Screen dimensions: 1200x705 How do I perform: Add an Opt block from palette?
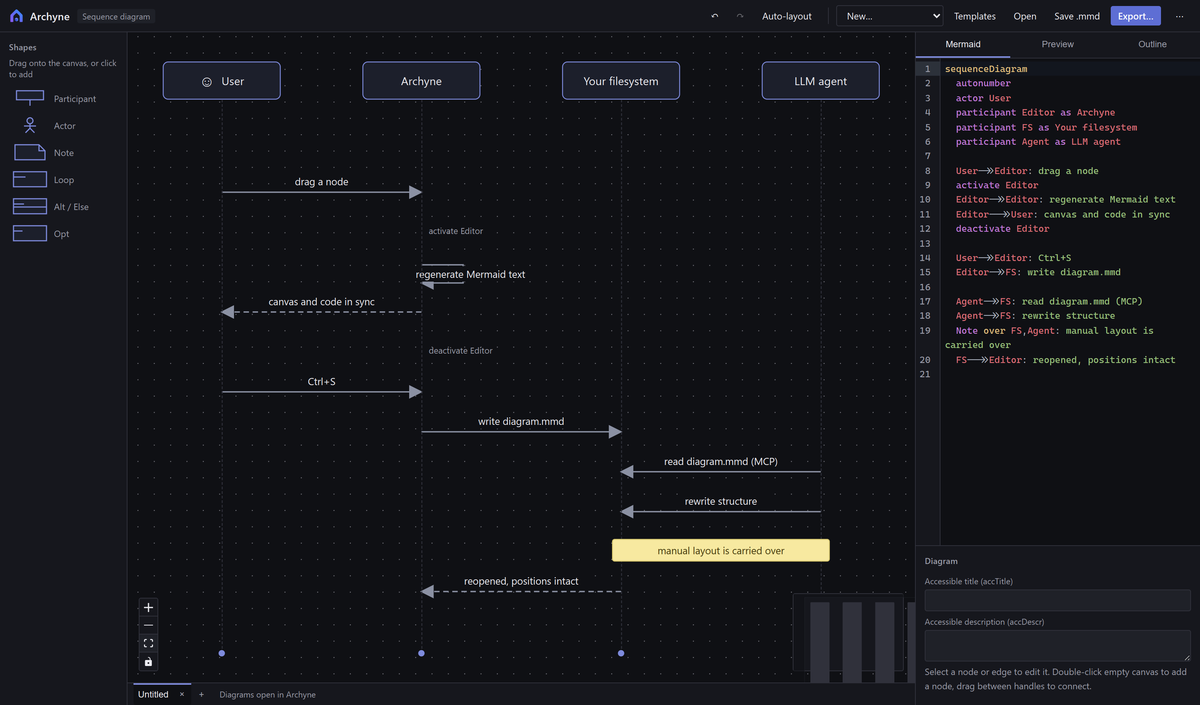[63, 234]
